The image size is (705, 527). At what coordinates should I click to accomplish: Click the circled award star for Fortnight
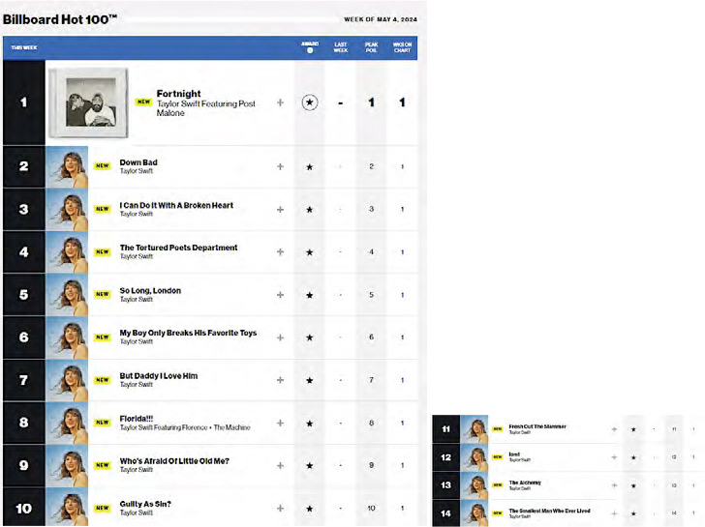pos(309,102)
